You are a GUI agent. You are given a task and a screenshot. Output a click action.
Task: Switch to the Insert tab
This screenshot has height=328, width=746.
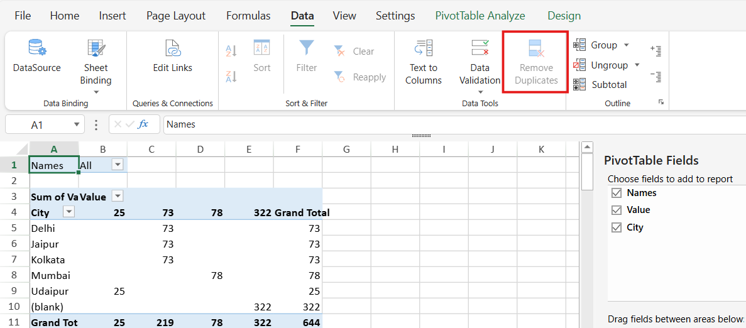pos(112,16)
